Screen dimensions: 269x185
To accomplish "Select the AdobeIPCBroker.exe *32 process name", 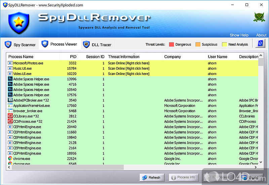I will pos(31,100).
